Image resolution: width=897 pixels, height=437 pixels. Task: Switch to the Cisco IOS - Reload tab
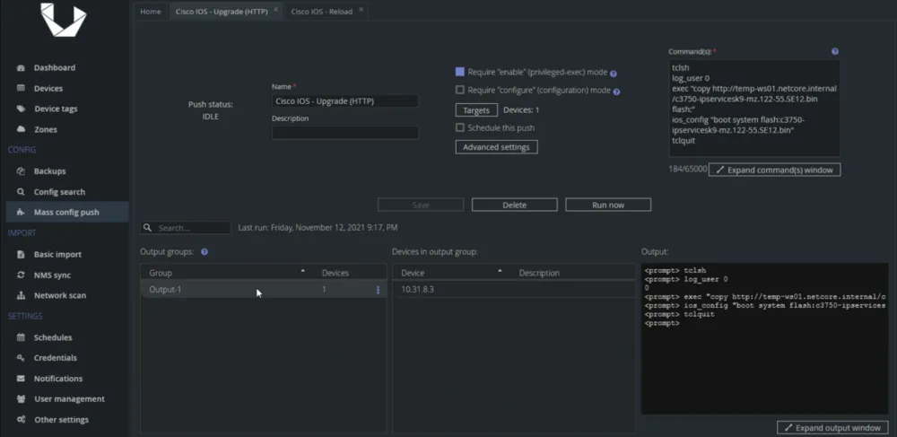tap(321, 12)
